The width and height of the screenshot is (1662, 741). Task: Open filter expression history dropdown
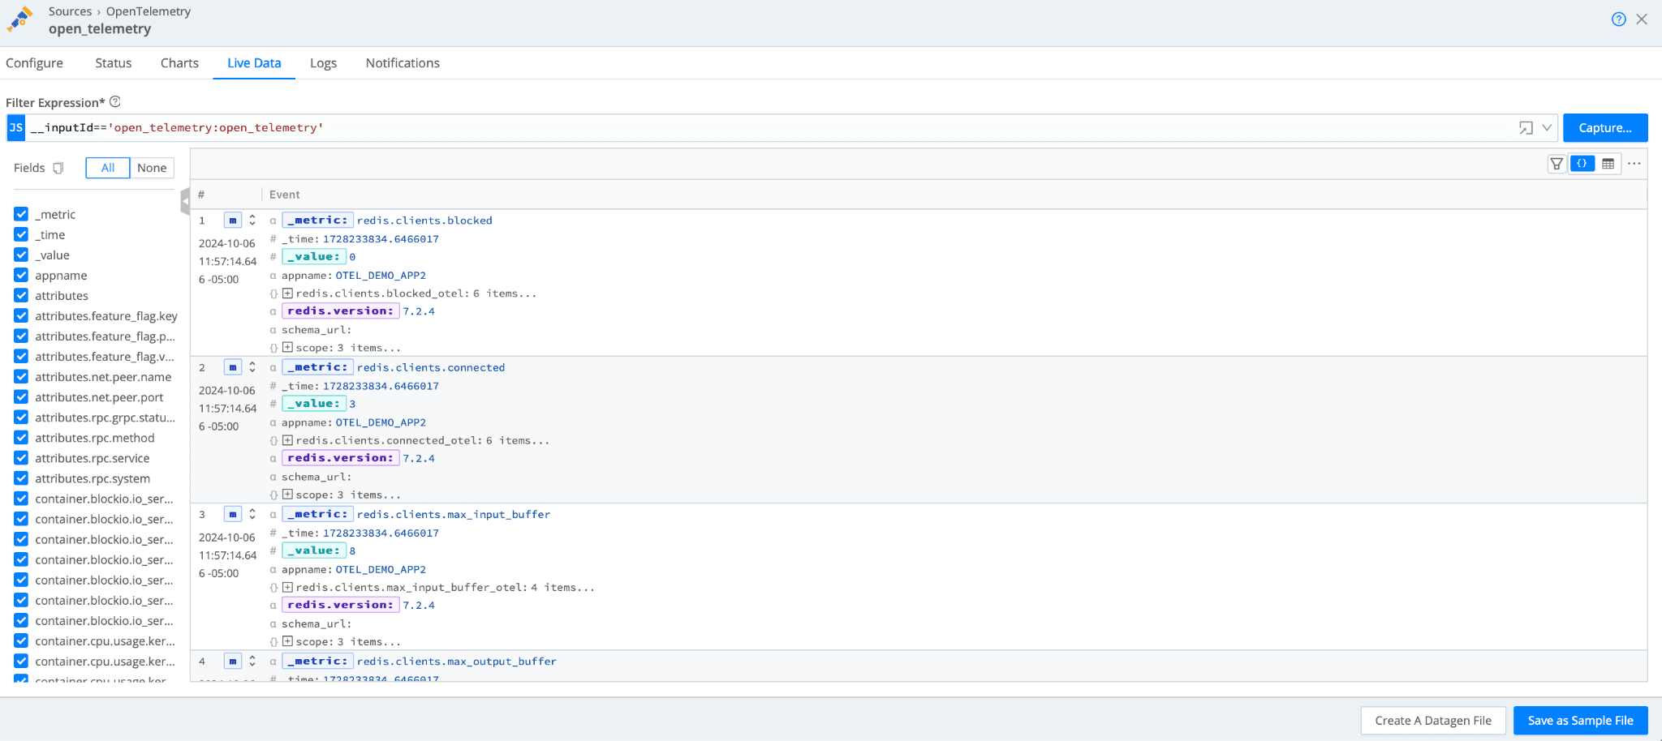coord(1547,128)
